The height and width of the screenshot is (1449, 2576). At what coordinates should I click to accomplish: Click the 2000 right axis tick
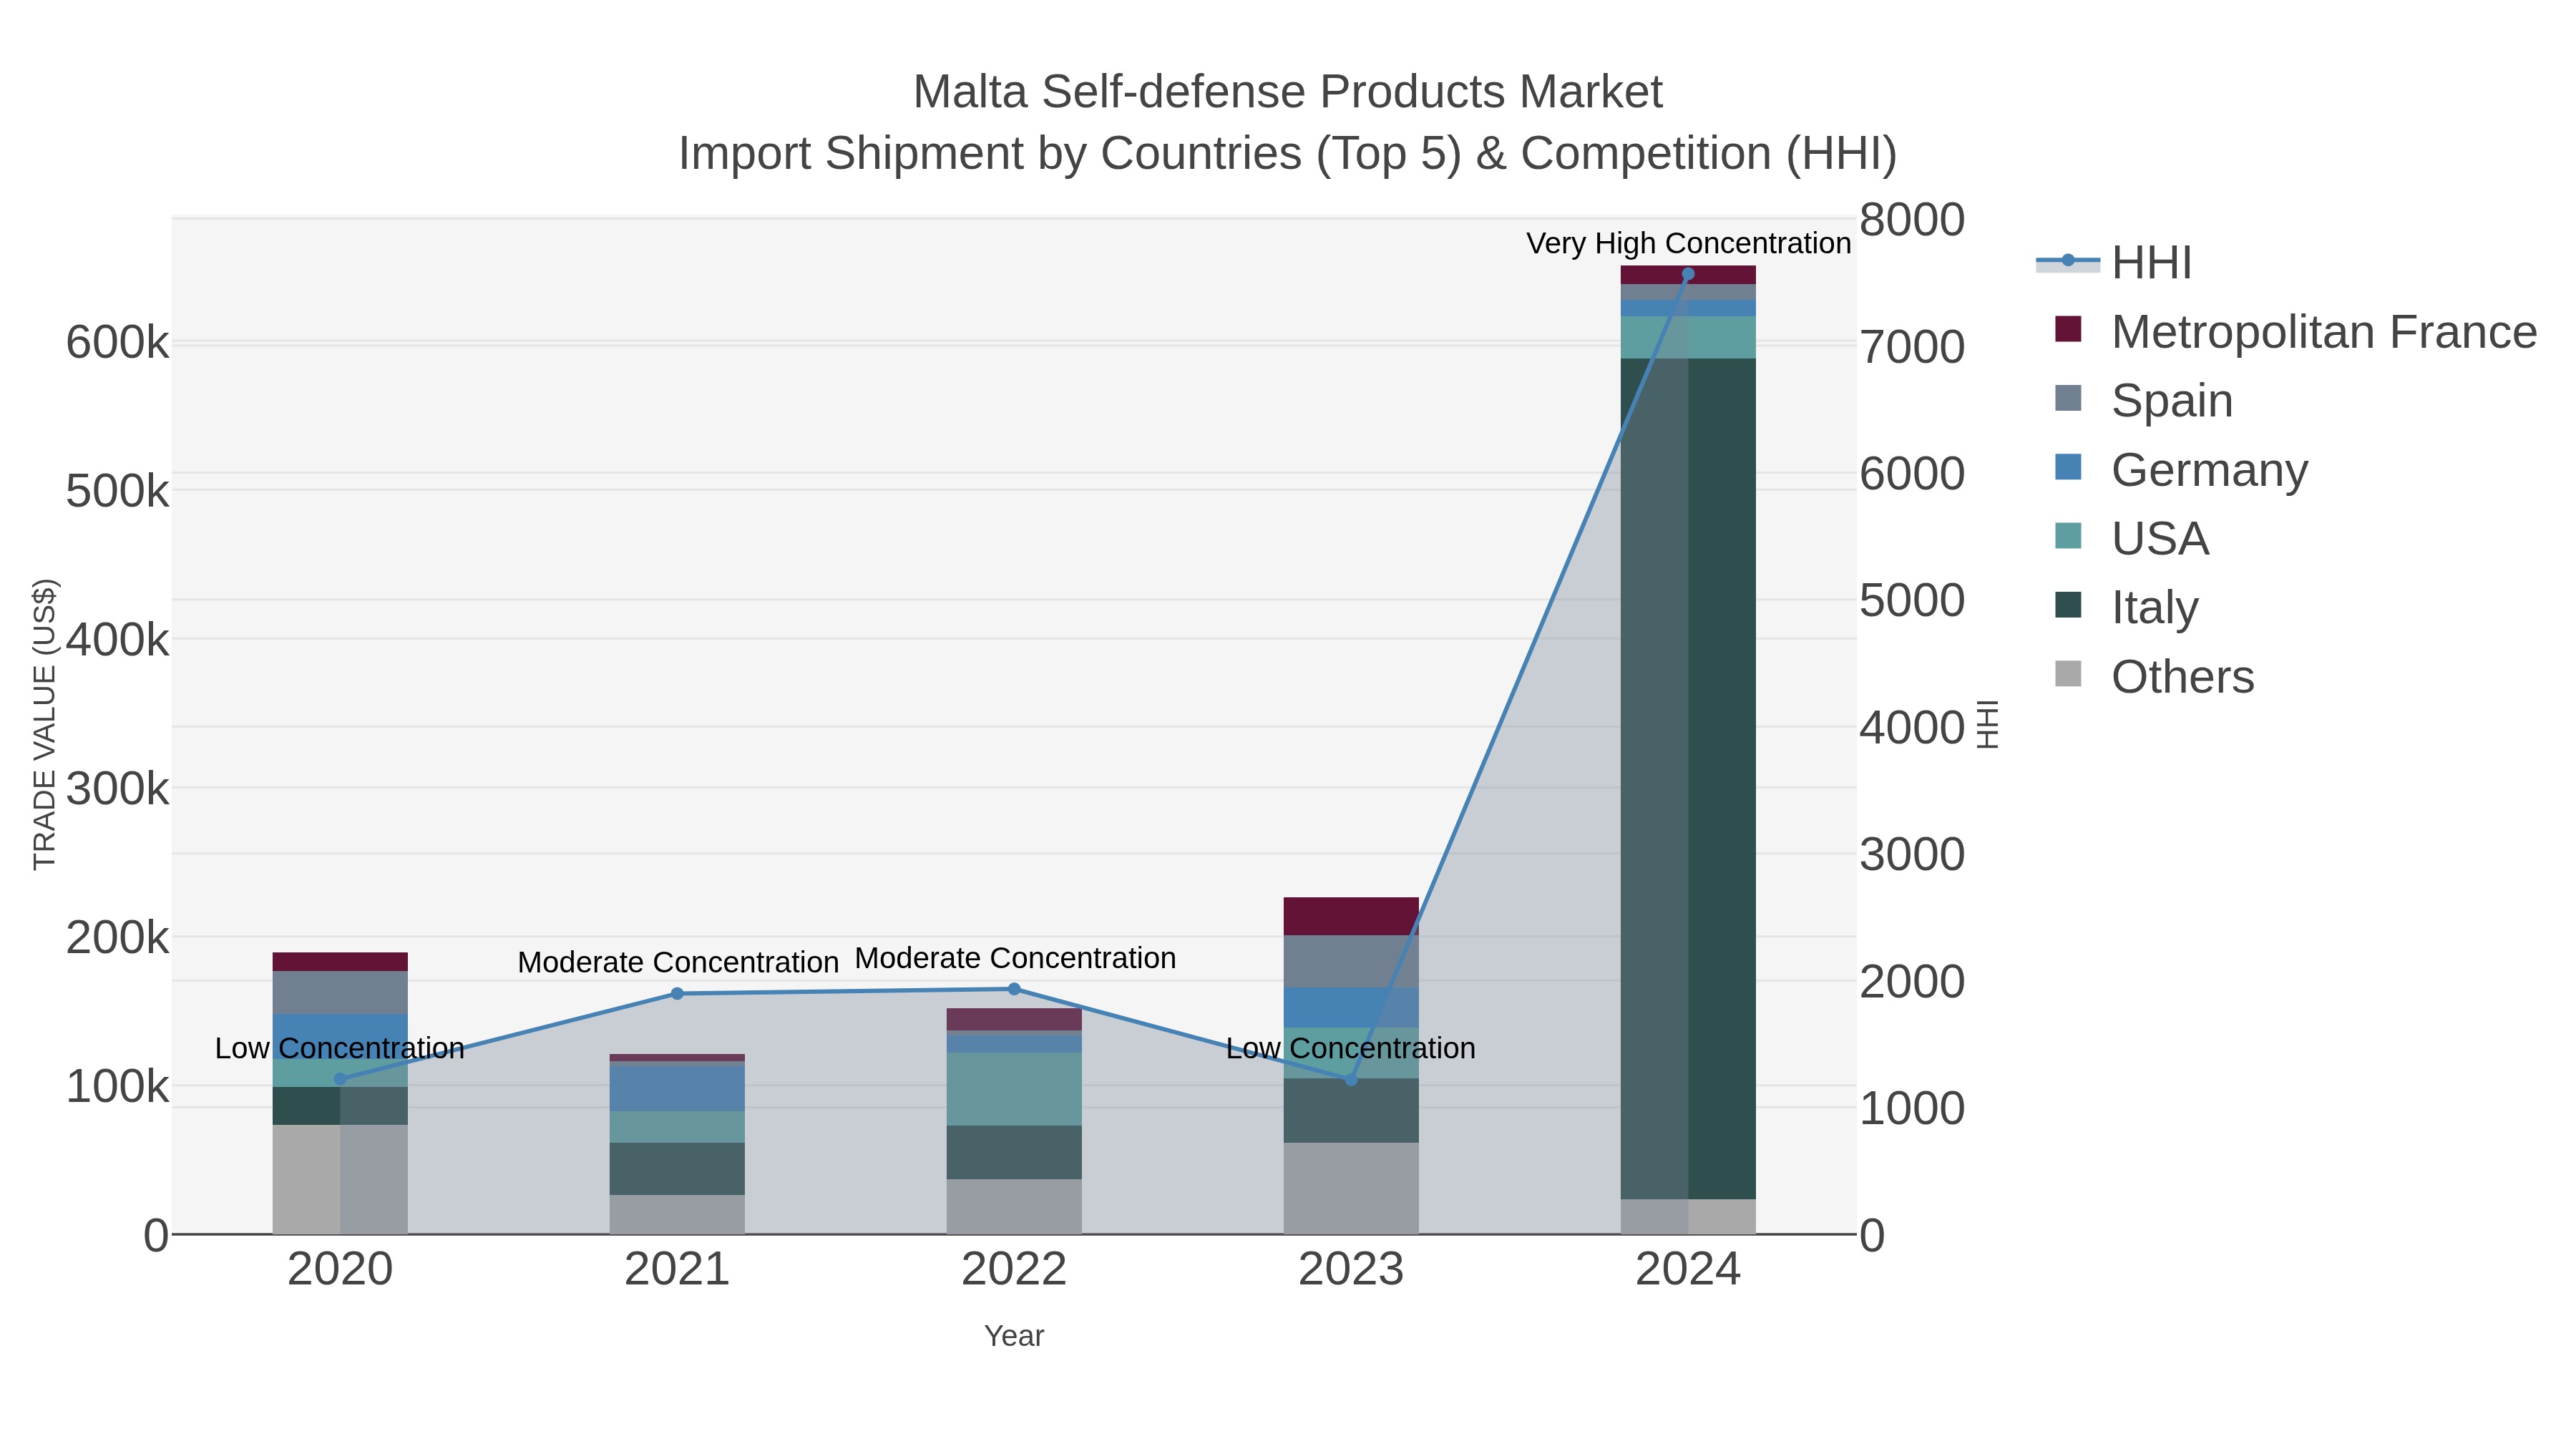1912,982
